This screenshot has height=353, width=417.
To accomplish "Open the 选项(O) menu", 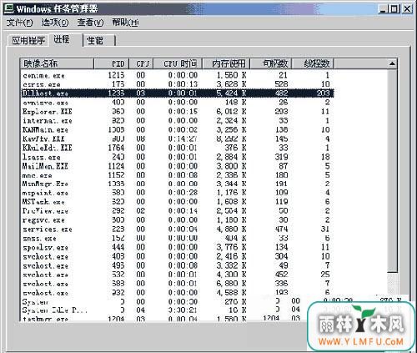I will [x=55, y=23].
